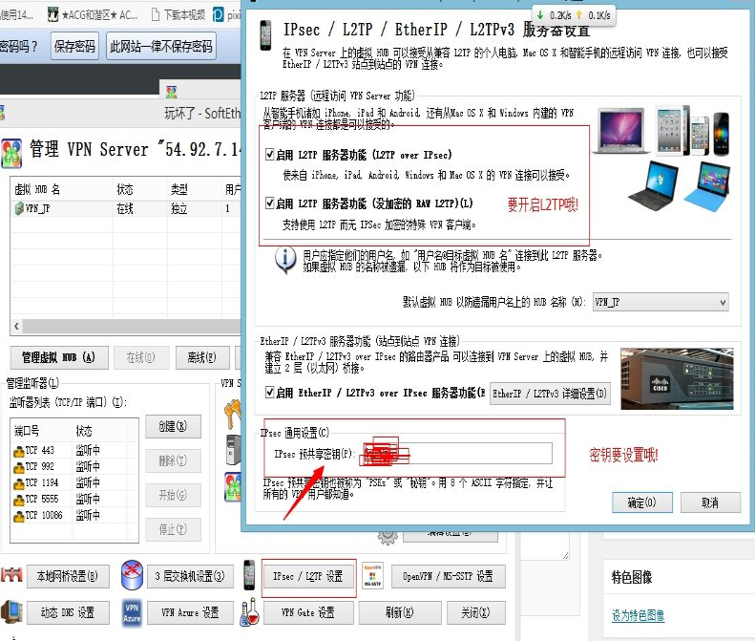Click the blue Surface tablet device image
The image size is (755, 641).
click(x=709, y=186)
